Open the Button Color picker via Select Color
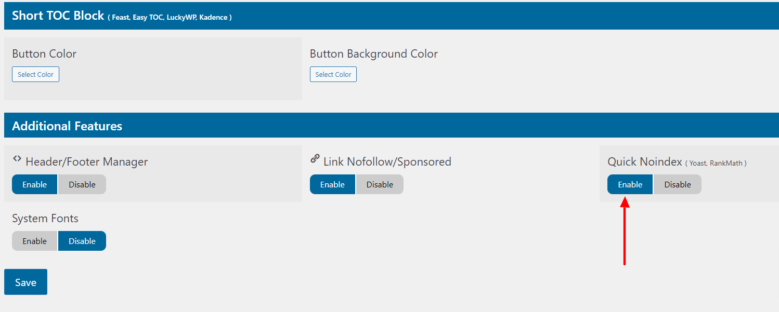Image resolution: width=779 pixels, height=312 pixels. coord(35,74)
